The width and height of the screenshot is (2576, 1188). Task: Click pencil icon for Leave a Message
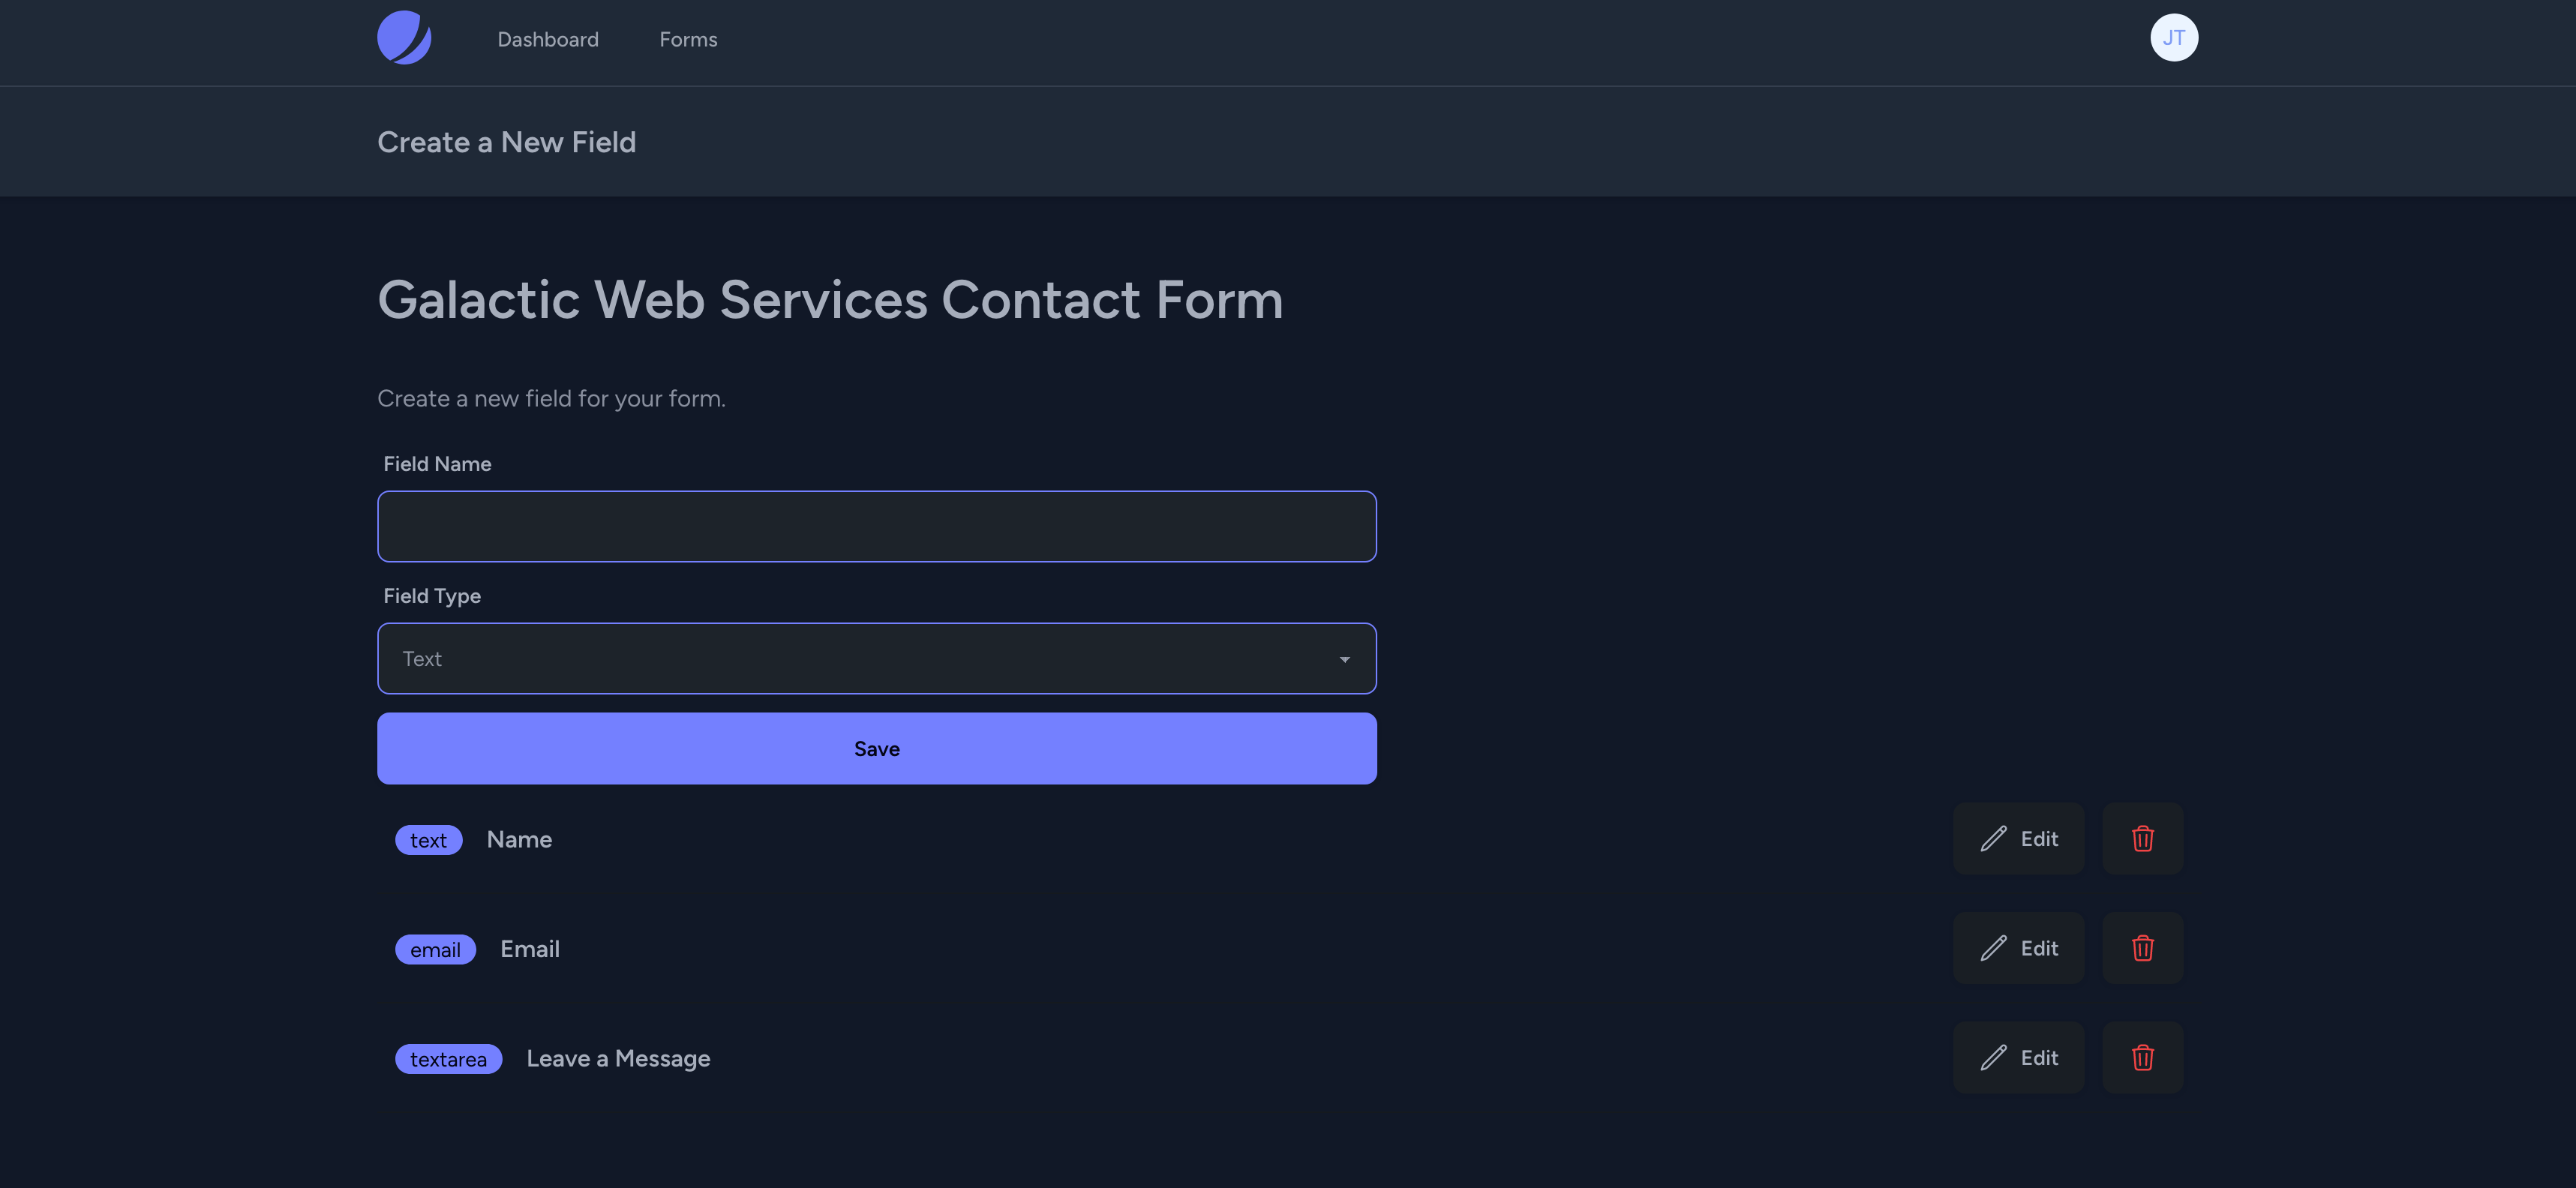tap(1993, 1057)
